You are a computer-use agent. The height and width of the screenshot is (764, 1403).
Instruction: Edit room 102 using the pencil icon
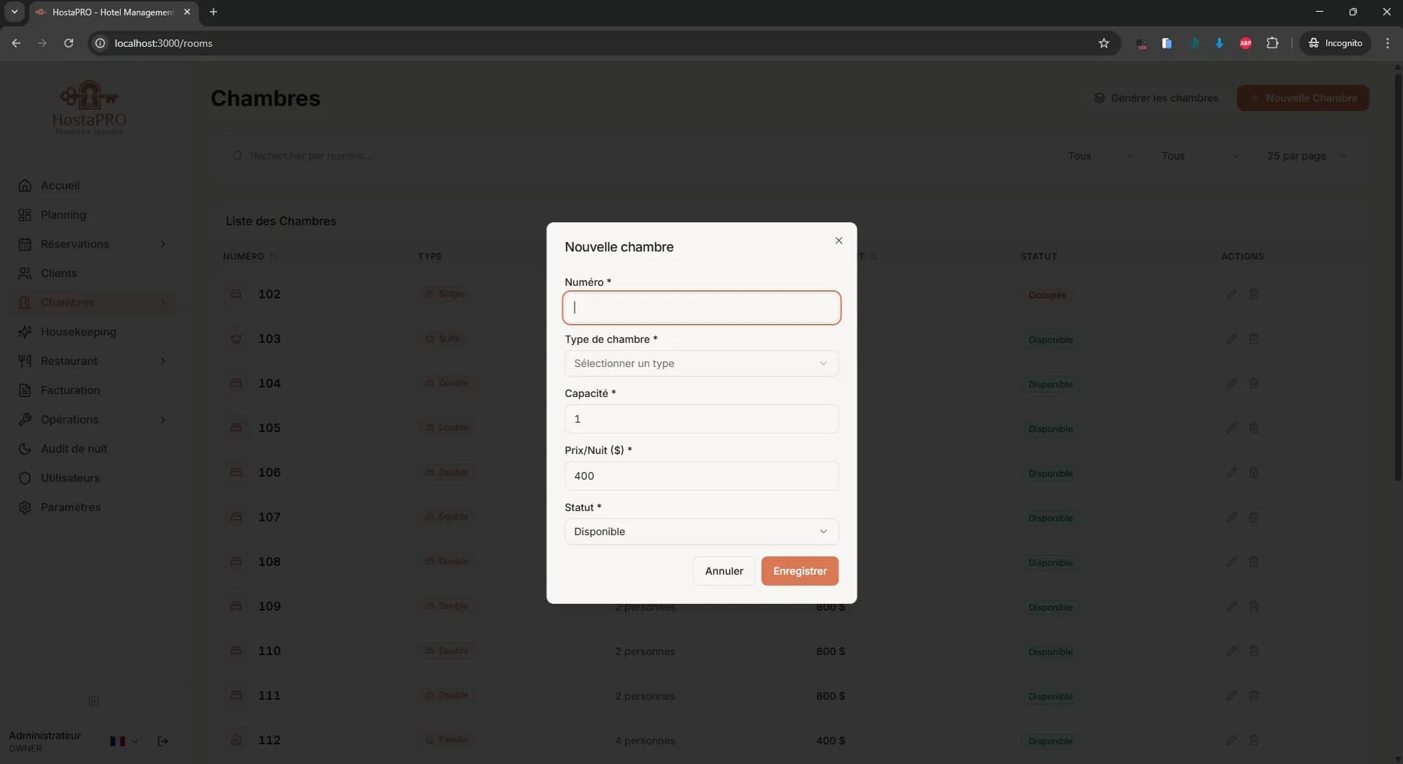click(1230, 294)
